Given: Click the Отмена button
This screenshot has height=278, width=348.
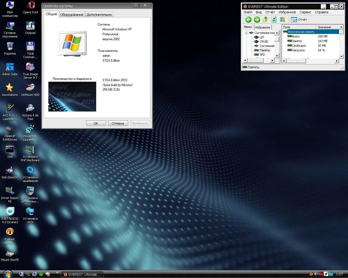Looking at the screenshot, I should (x=118, y=123).
